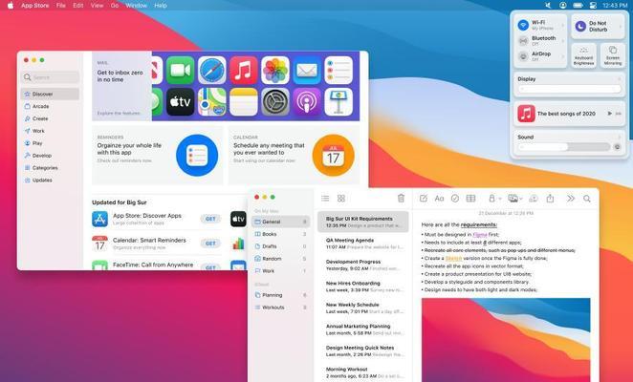Click the App Store icon beside Discover Apps
The height and width of the screenshot is (382, 633).
[99, 219]
